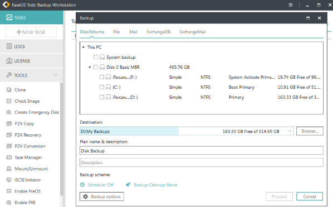
Task: Close the Backup dialog
Action: 319,18
